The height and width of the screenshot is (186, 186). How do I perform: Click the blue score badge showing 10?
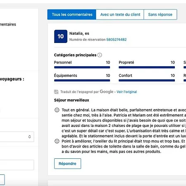point(61,36)
